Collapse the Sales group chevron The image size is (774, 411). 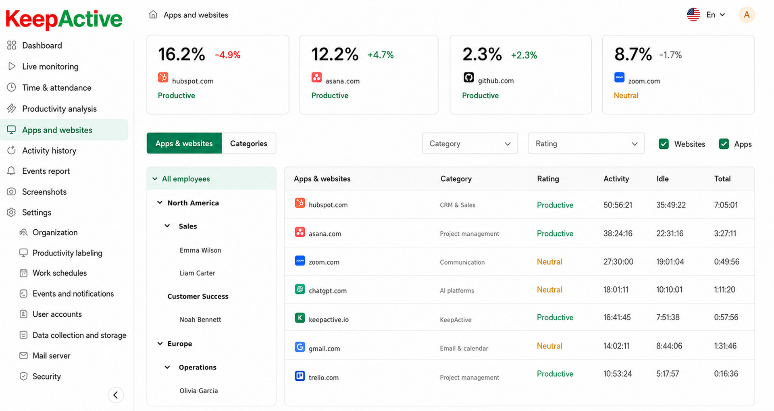[167, 226]
